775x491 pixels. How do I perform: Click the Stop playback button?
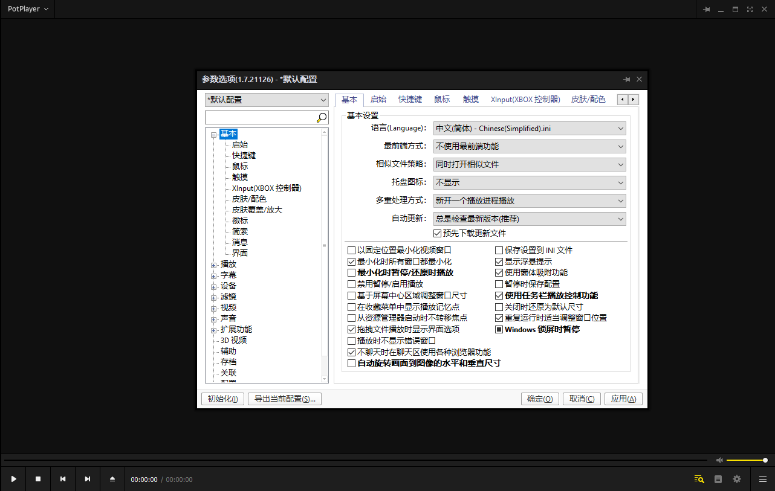(x=38, y=479)
